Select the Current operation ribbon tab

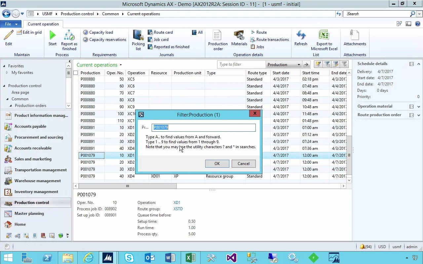43,24
